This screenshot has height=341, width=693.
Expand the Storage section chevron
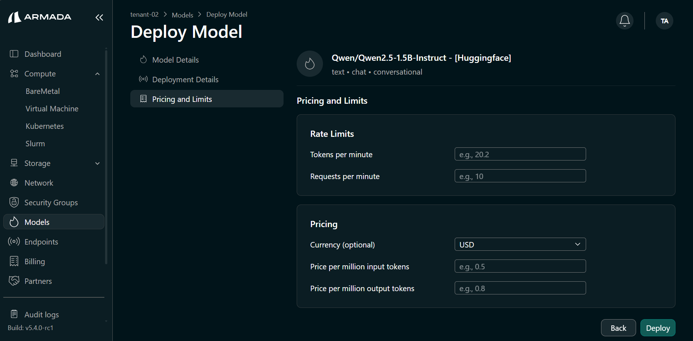(97, 163)
